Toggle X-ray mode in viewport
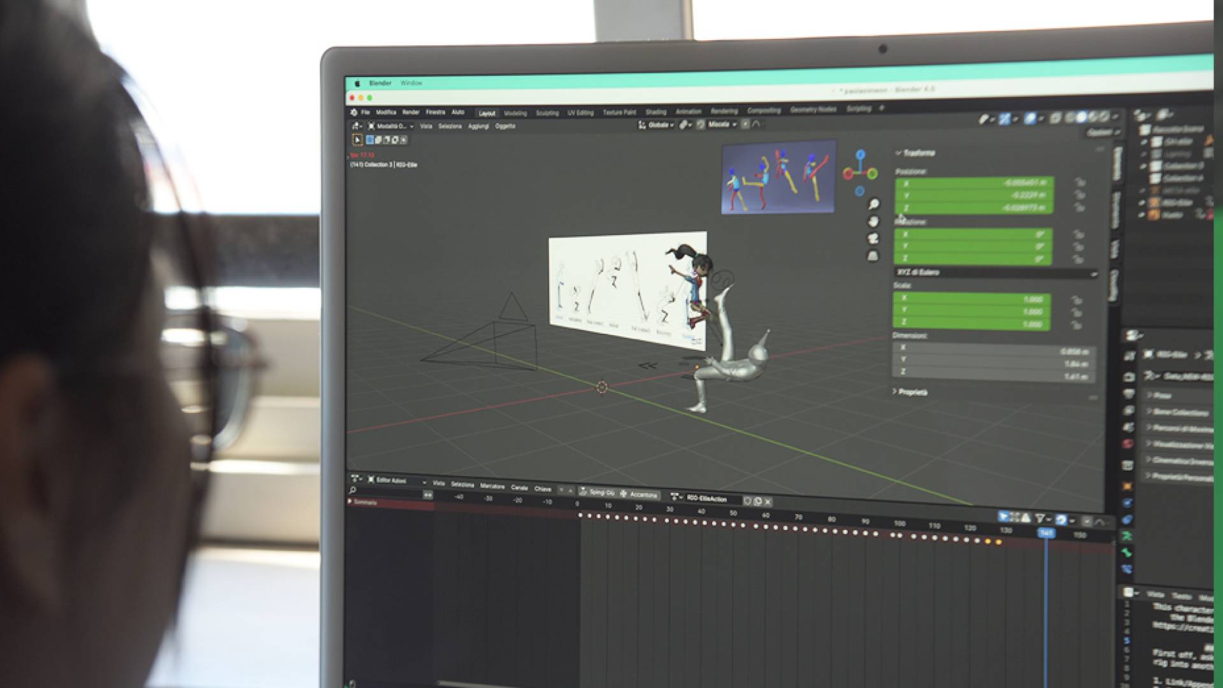The width and height of the screenshot is (1223, 688). click(x=1055, y=118)
